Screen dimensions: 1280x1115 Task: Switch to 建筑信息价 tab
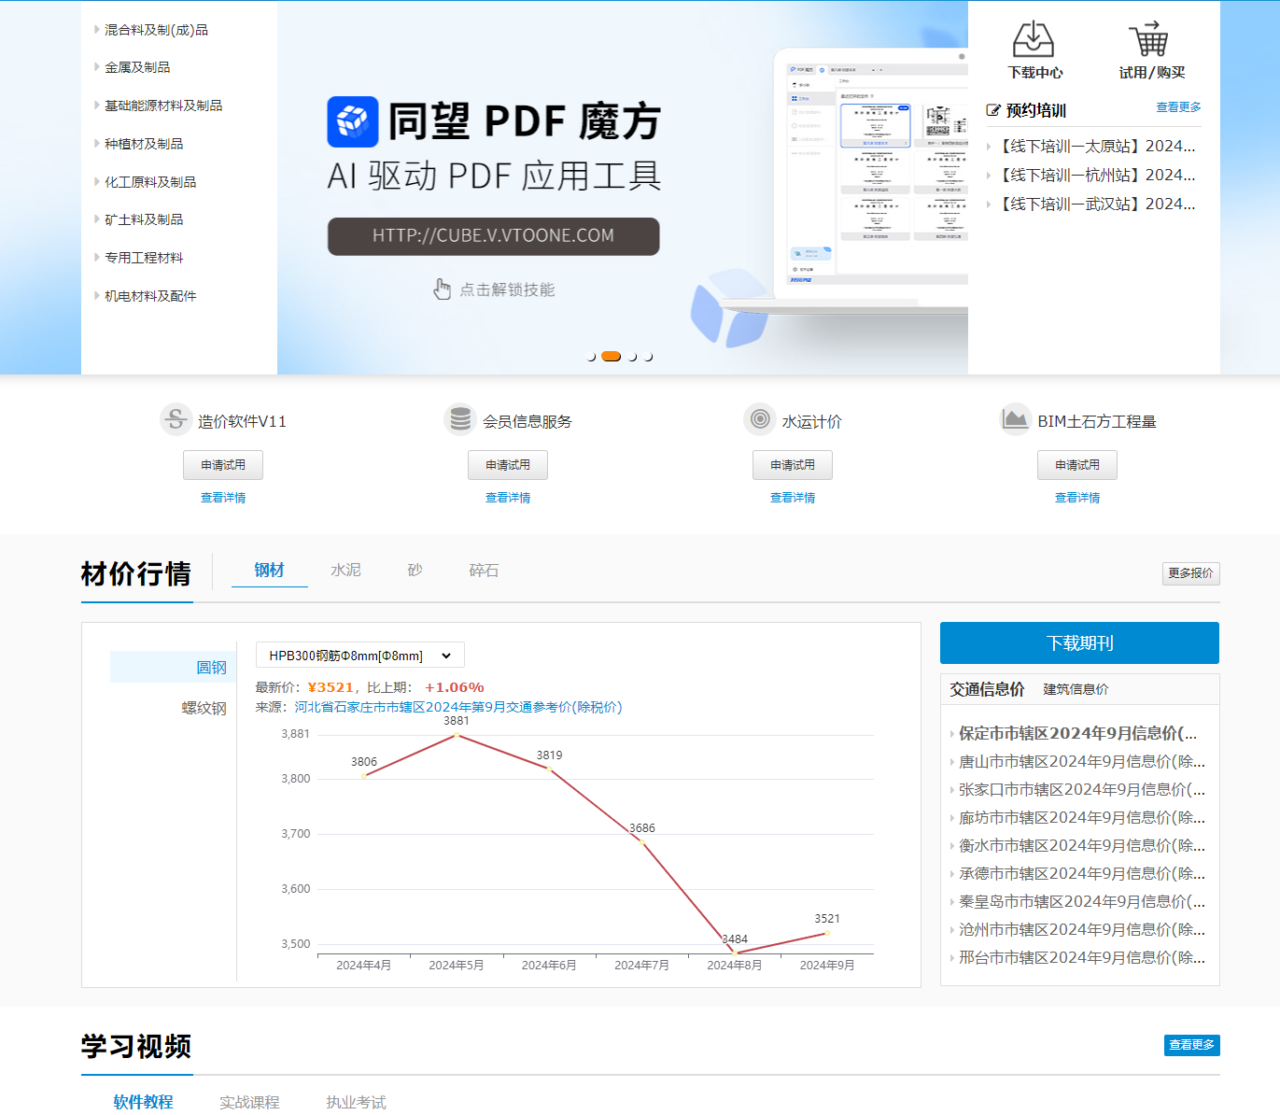(1076, 689)
